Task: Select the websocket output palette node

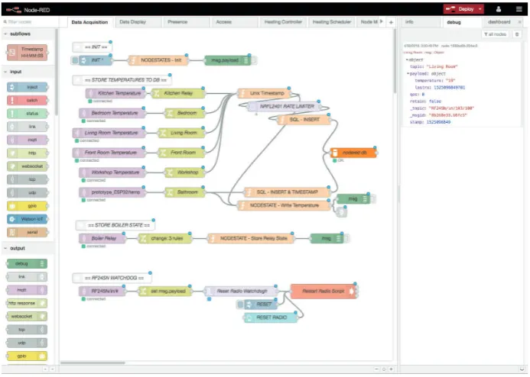Action: coord(27,317)
